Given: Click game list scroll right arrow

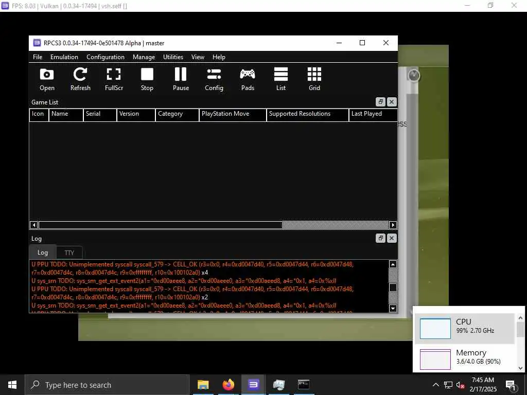Looking at the screenshot, I should pyautogui.click(x=393, y=225).
